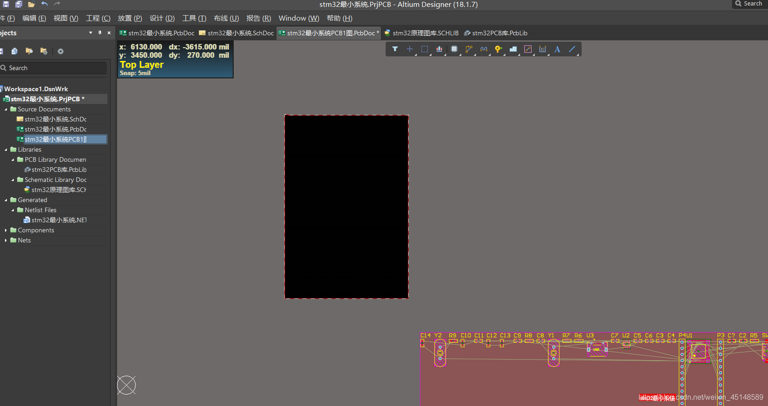This screenshot has width=768, height=406.
Task: Click the place polygon pour icon
Action: (x=513, y=49)
